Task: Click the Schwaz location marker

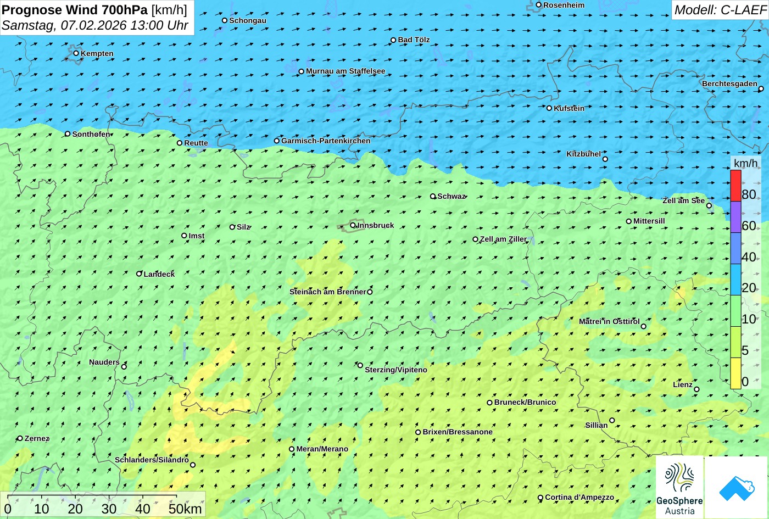Action: click(x=433, y=196)
